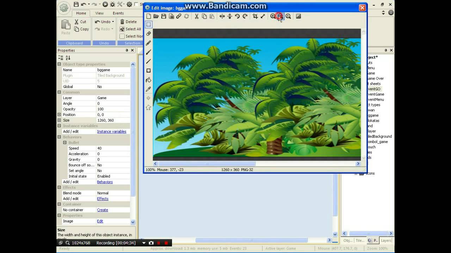Click the Resize image diagonal-arrow icon
Viewport: 451px width, 253px height.
(x=263, y=16)
